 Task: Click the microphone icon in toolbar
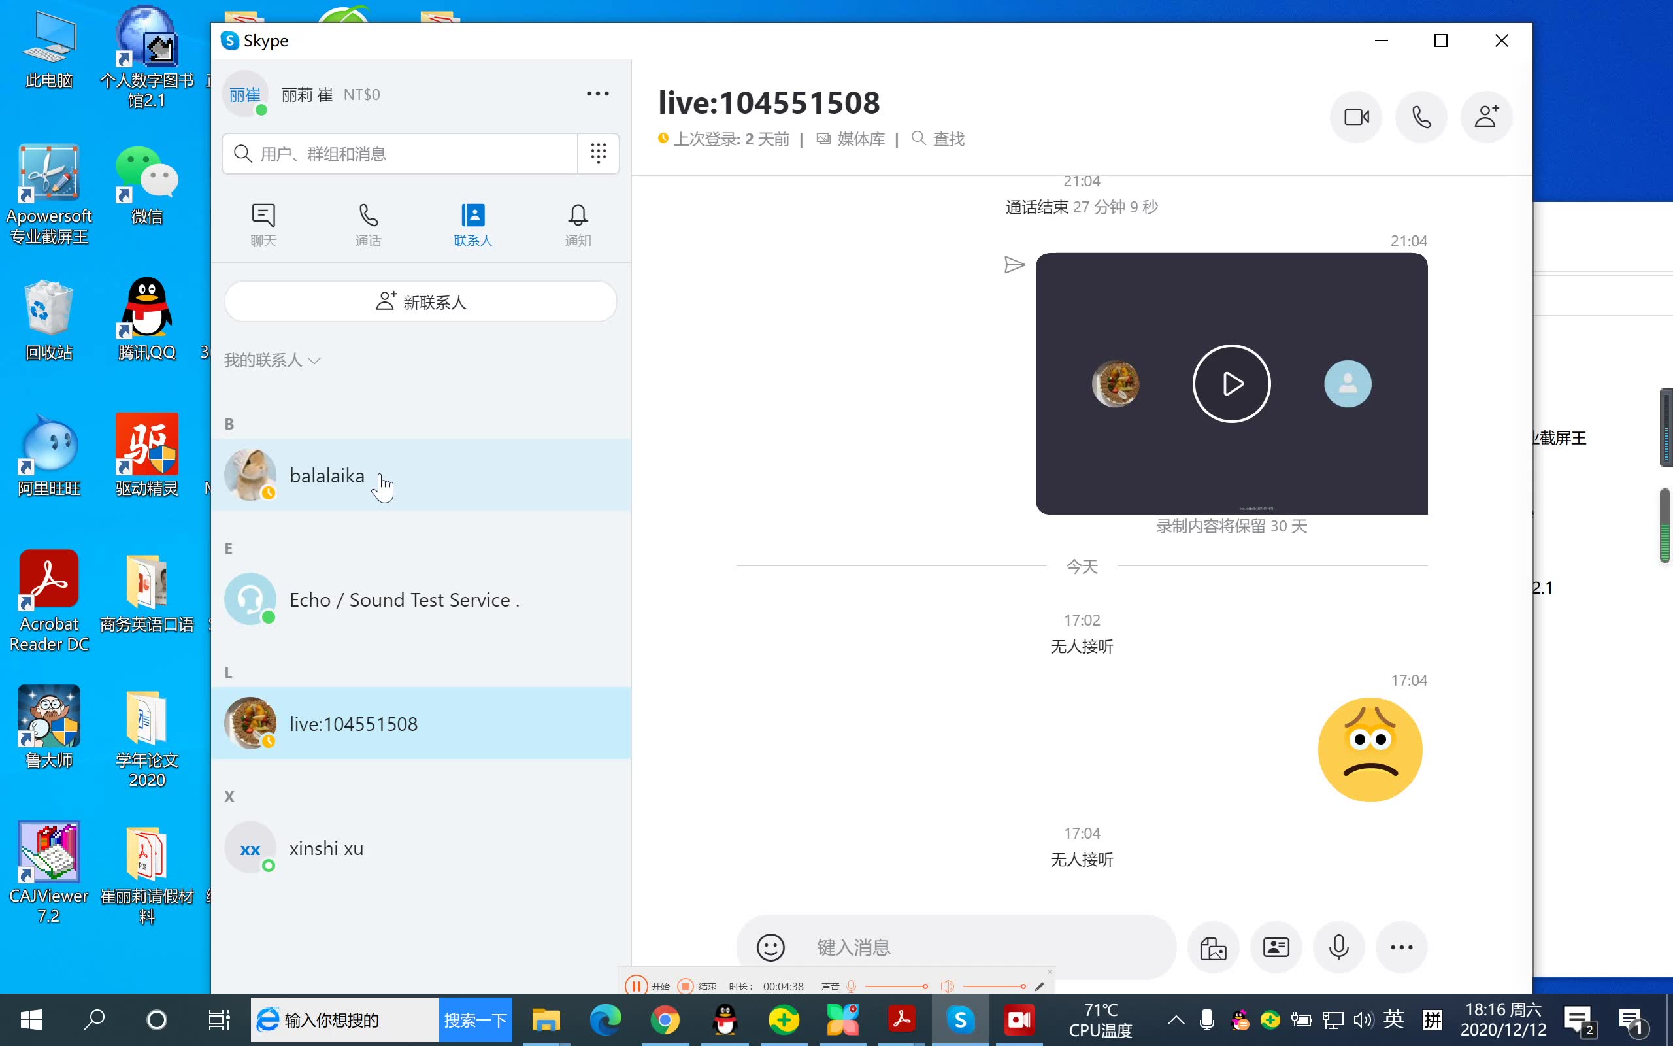[x=1338, y=947]
